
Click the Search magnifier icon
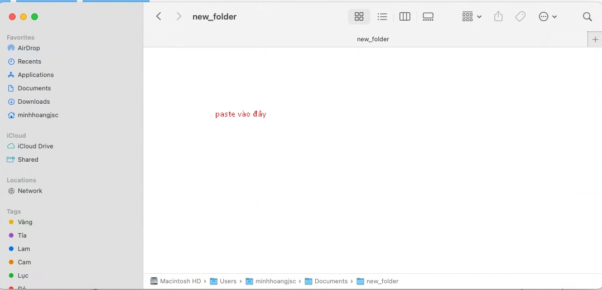tap(587, 17)
